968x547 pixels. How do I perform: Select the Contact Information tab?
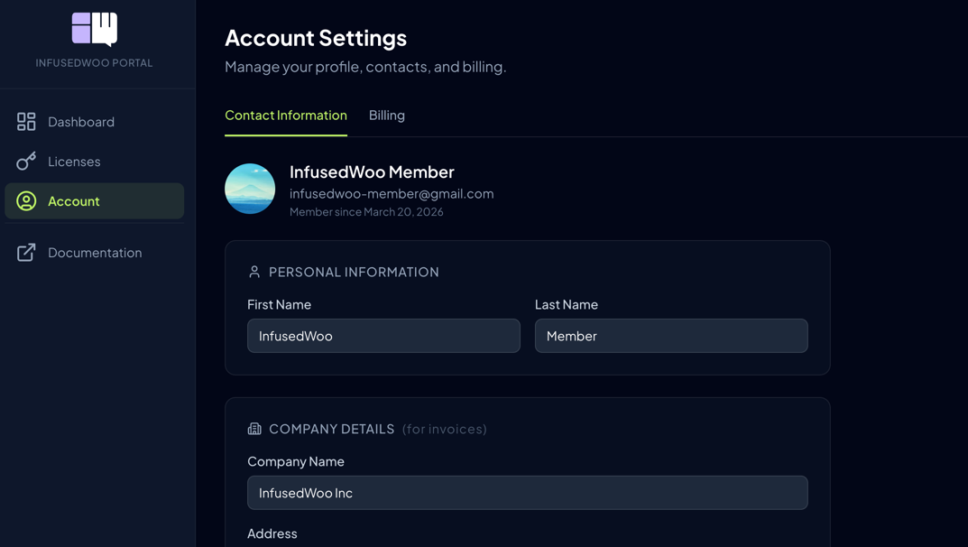[286, 115]
